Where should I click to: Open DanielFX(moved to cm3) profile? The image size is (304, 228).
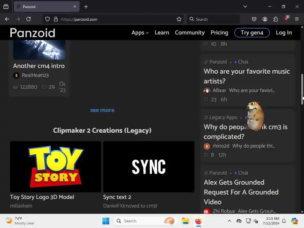click(130, 206)
